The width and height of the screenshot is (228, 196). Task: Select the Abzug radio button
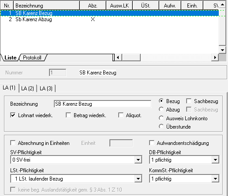161,109
